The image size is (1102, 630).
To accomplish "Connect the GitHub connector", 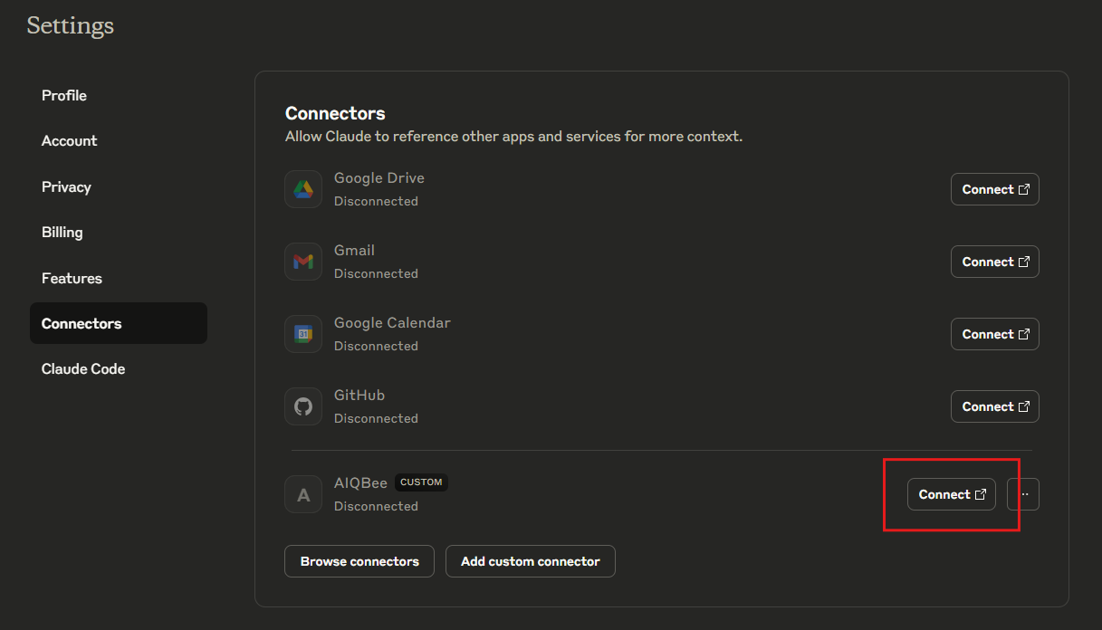I will pos(994,406).
